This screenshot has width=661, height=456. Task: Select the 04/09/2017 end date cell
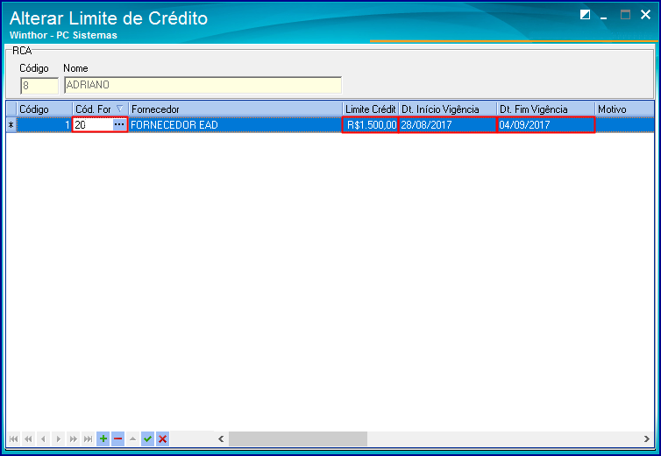546,125
